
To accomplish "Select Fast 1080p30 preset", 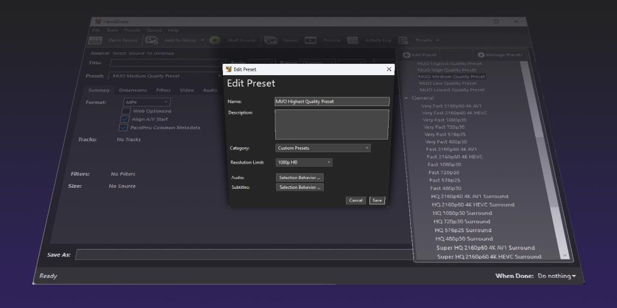I will point(444,165).
